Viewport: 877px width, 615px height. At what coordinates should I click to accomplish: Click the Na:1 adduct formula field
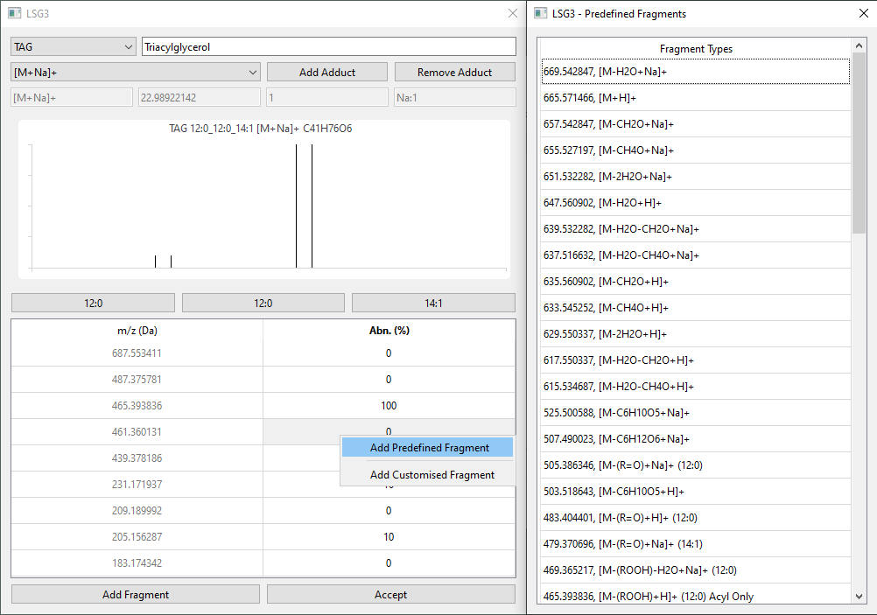point(455,97)
